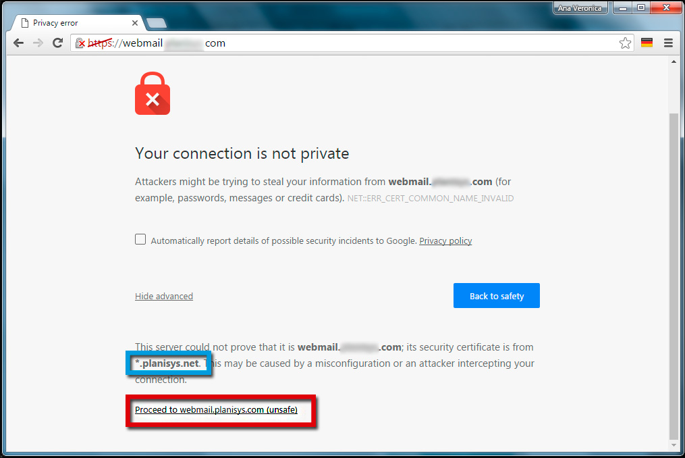The height and width of the screenshot is (458, 685).
Task: Click the German flag extension icon
Action: [647, 43]
